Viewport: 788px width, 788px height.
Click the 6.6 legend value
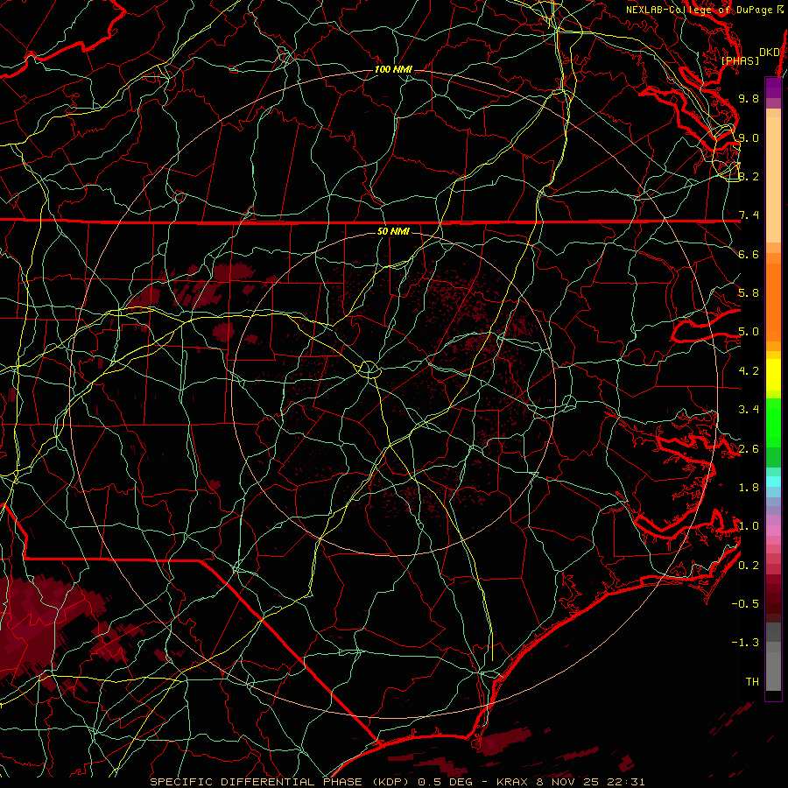coord(749,254)
